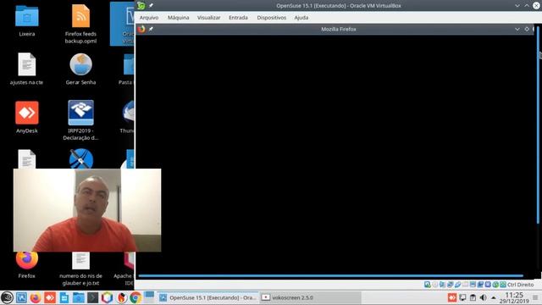The height and width of the screenshot is (305, 542).
Task: Click the AnyDesk system tray icon
Action: (x=452, y=297)
